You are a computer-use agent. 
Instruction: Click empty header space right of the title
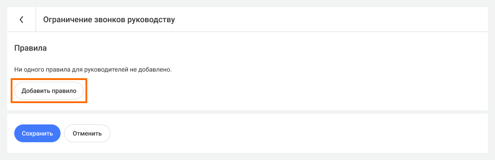(332, 20)
